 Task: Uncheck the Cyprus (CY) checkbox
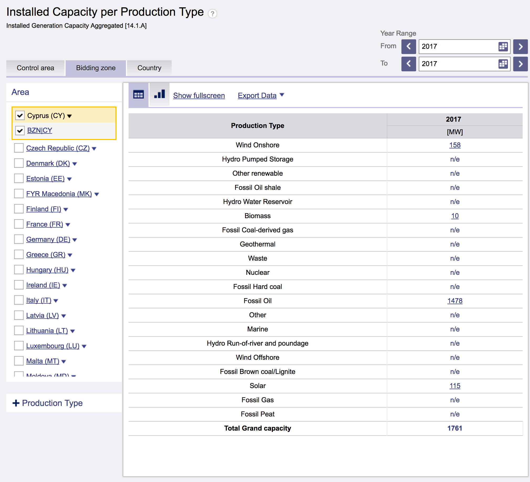(x=20, y=115)
